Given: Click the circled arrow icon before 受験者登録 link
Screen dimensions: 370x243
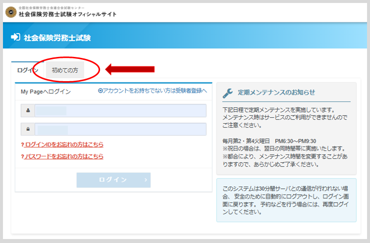Looking at the screenshot, I should 101,91.
